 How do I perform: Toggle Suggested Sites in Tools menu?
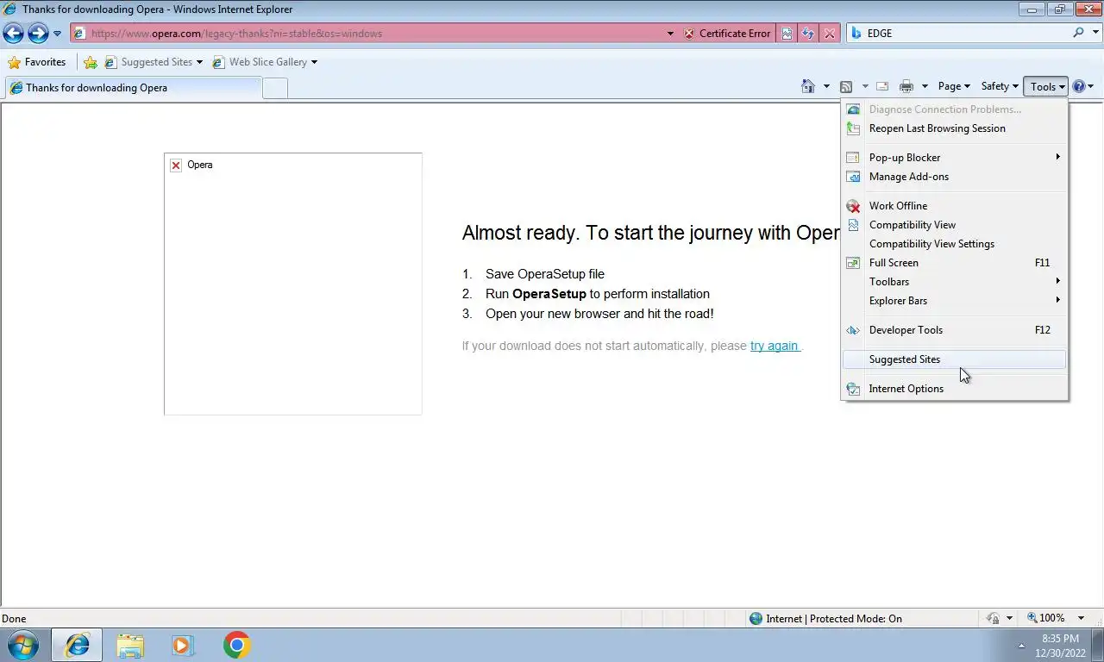tap(955, 359)
